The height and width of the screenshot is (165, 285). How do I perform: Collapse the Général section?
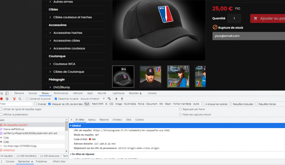coord(71,126)
